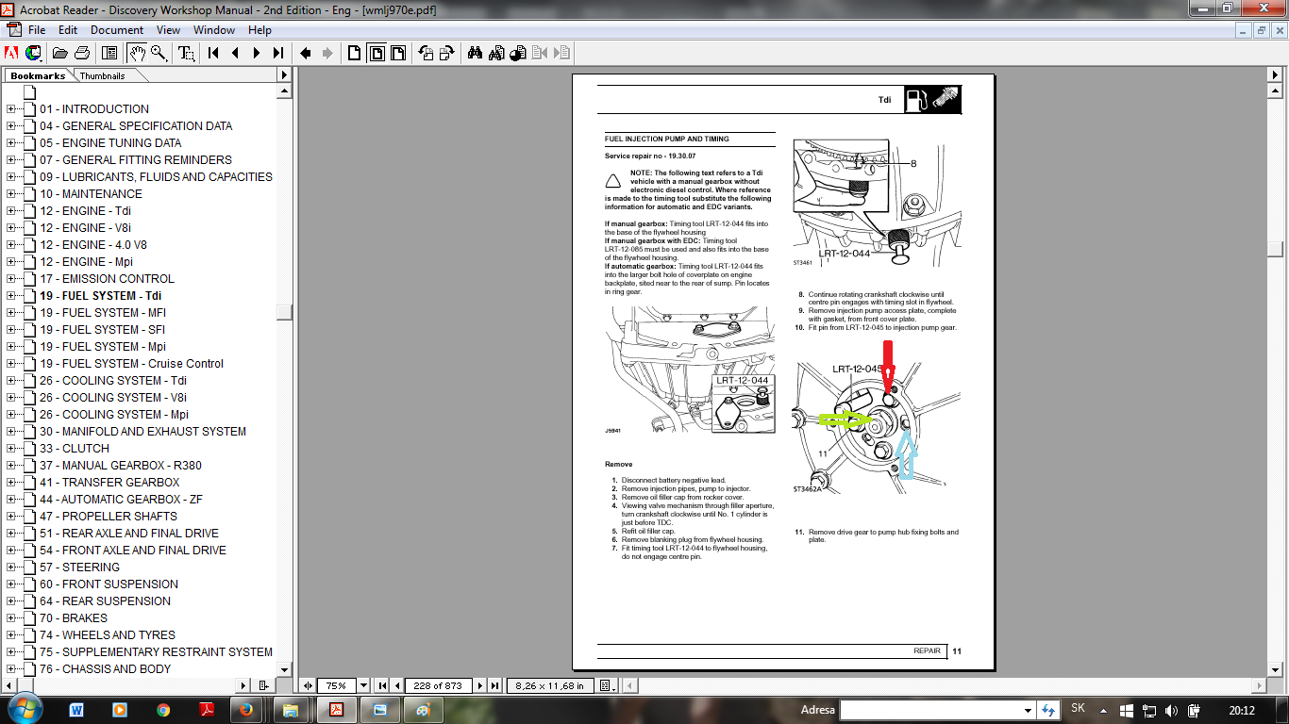
Task: Select the Text Select tool
Action: (187, 53)
